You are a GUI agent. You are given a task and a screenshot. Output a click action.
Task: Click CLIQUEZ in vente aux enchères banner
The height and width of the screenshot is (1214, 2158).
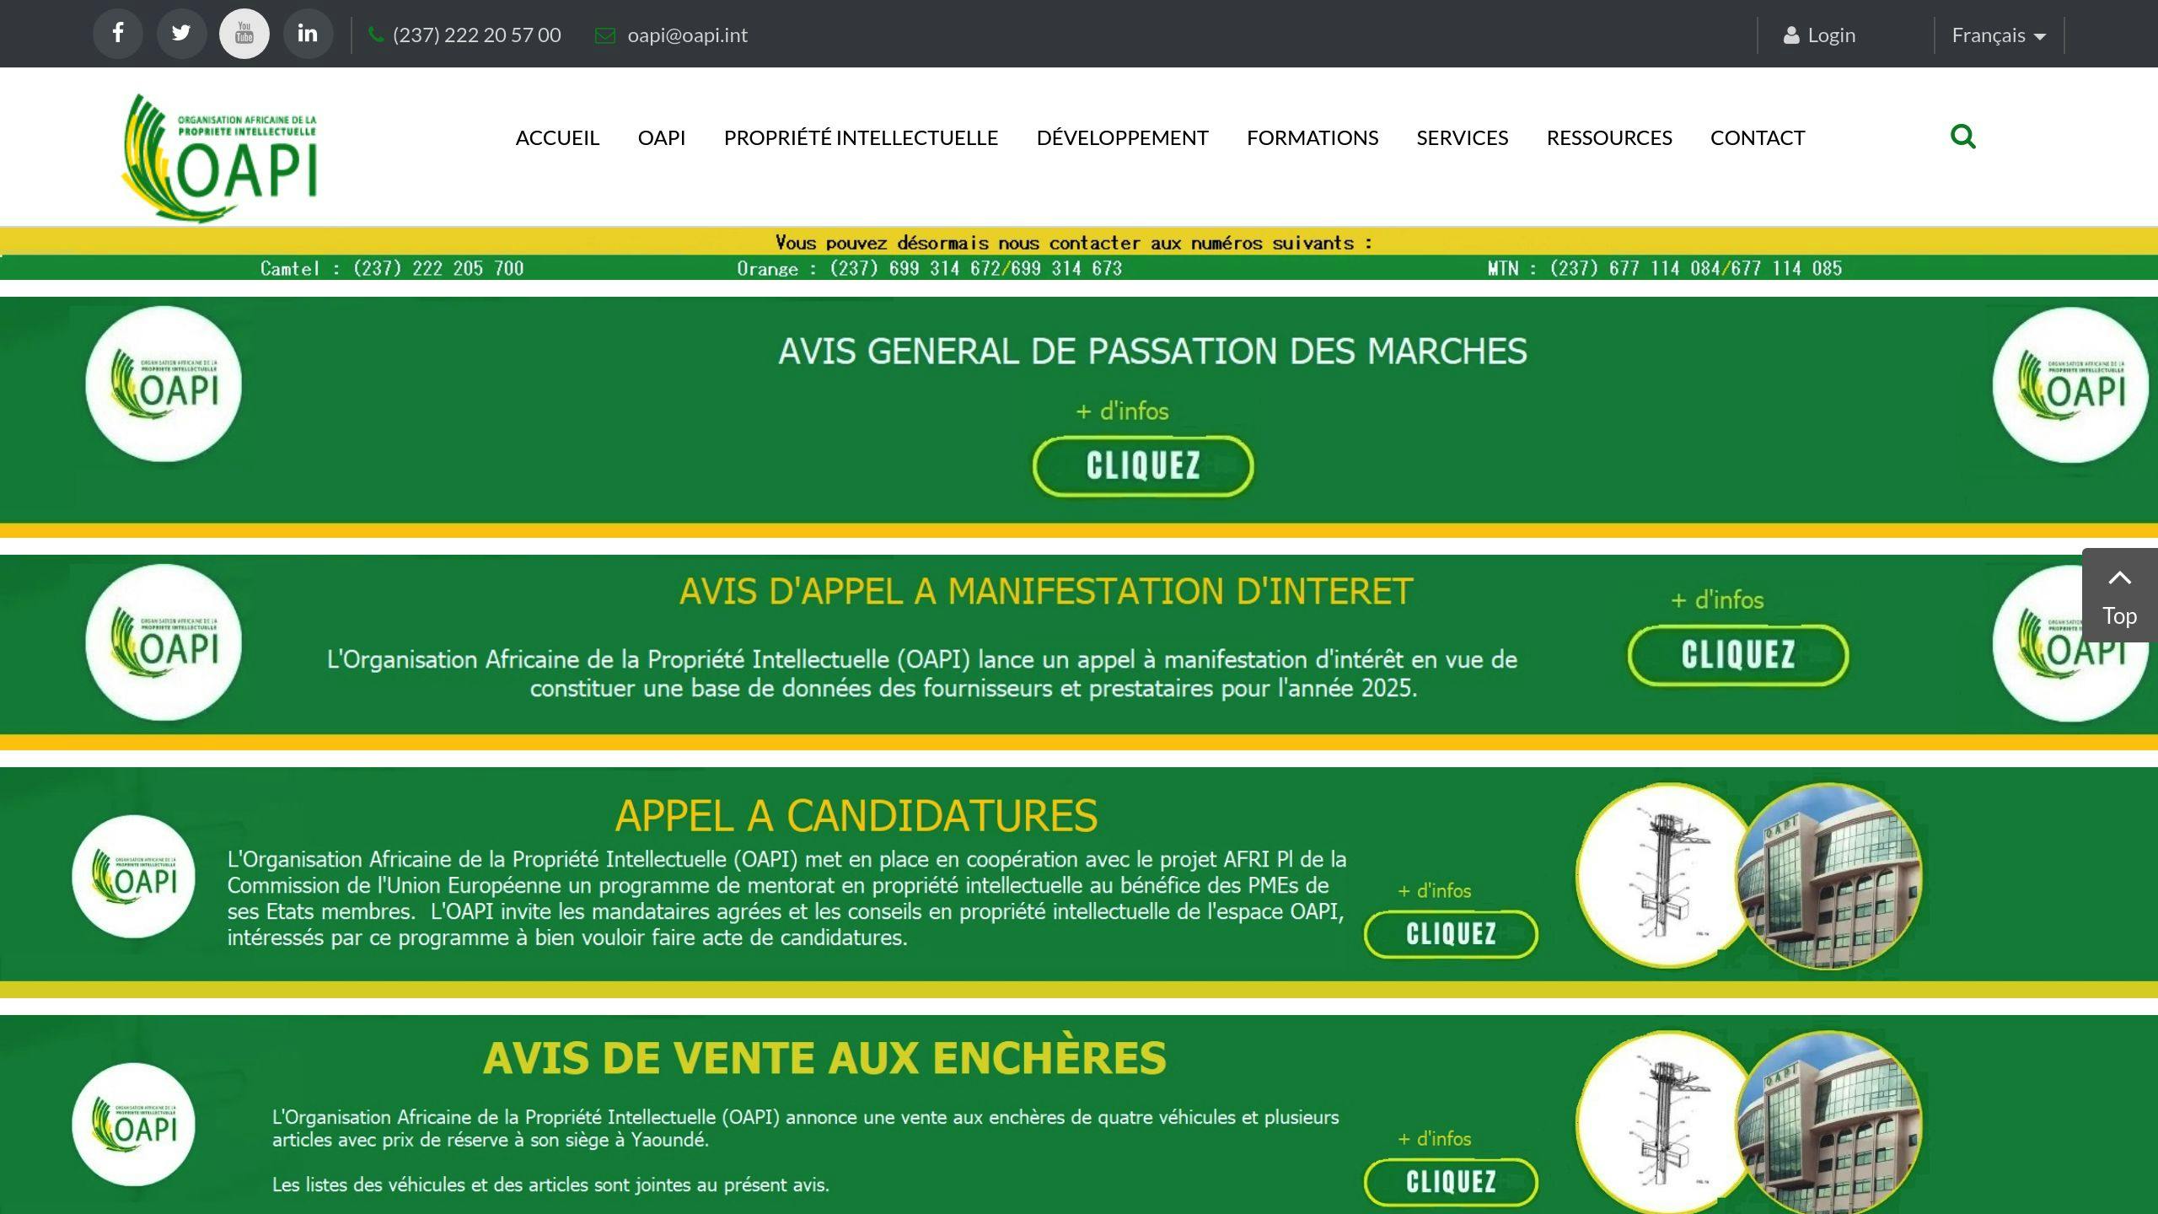click(1451, 1182)
